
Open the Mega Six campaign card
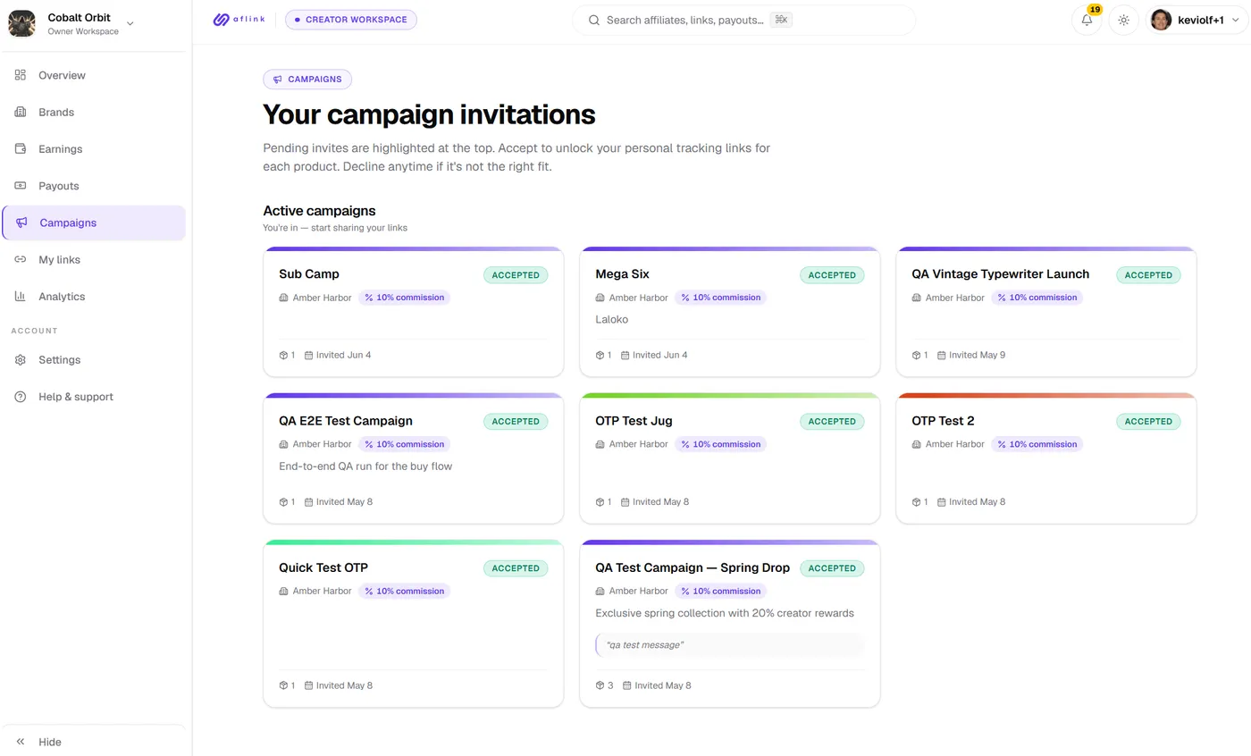[x=730, y=312]
